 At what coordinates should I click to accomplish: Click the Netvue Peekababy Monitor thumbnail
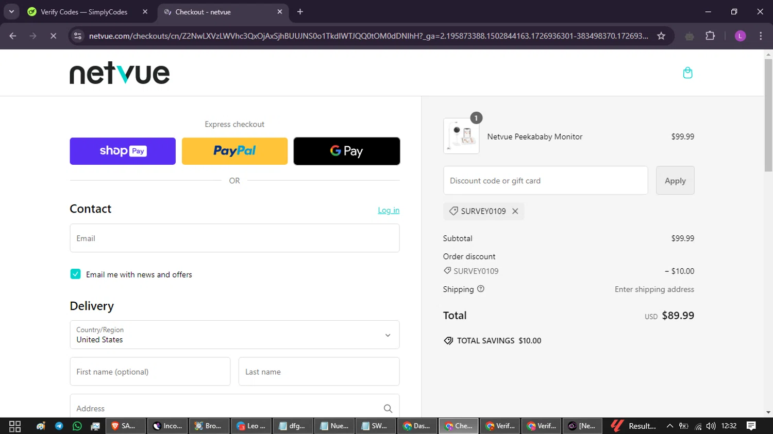tap(461, 136)
